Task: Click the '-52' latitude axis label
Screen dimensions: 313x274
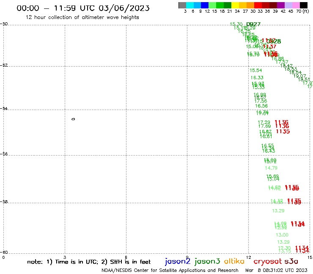Action: coord(4,65)
